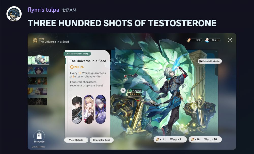This screenshot has height=154, width=254.
Task: Select the second banner with purple-haired character
Action: pyautogui.click(x=37, y=71)
